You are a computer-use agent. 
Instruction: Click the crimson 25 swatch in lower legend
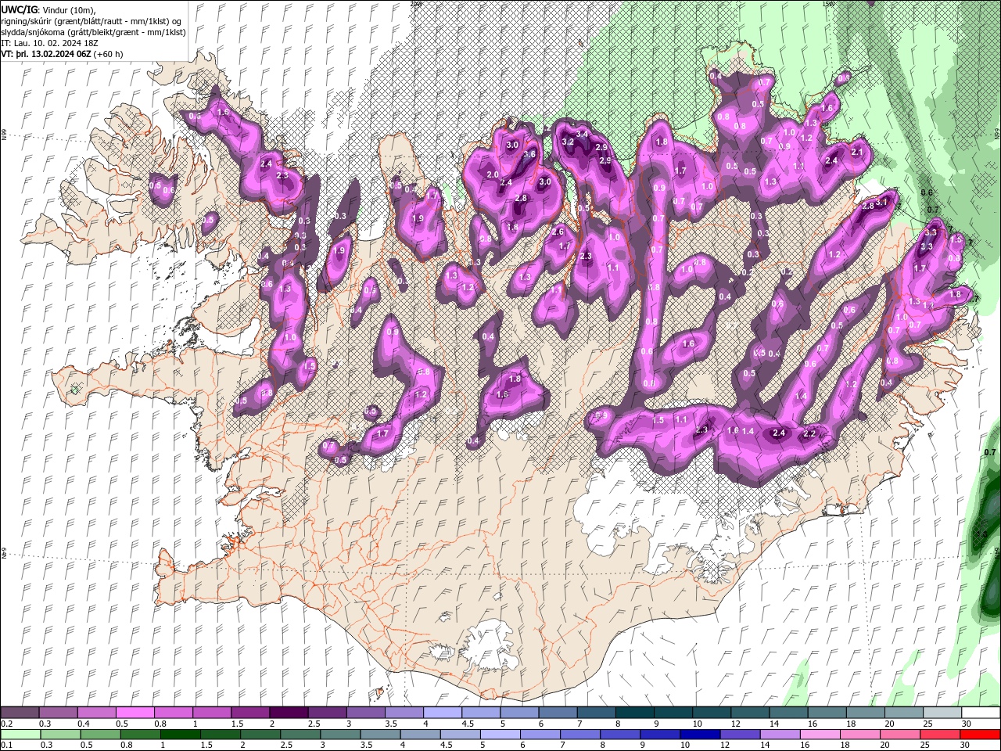940,735
